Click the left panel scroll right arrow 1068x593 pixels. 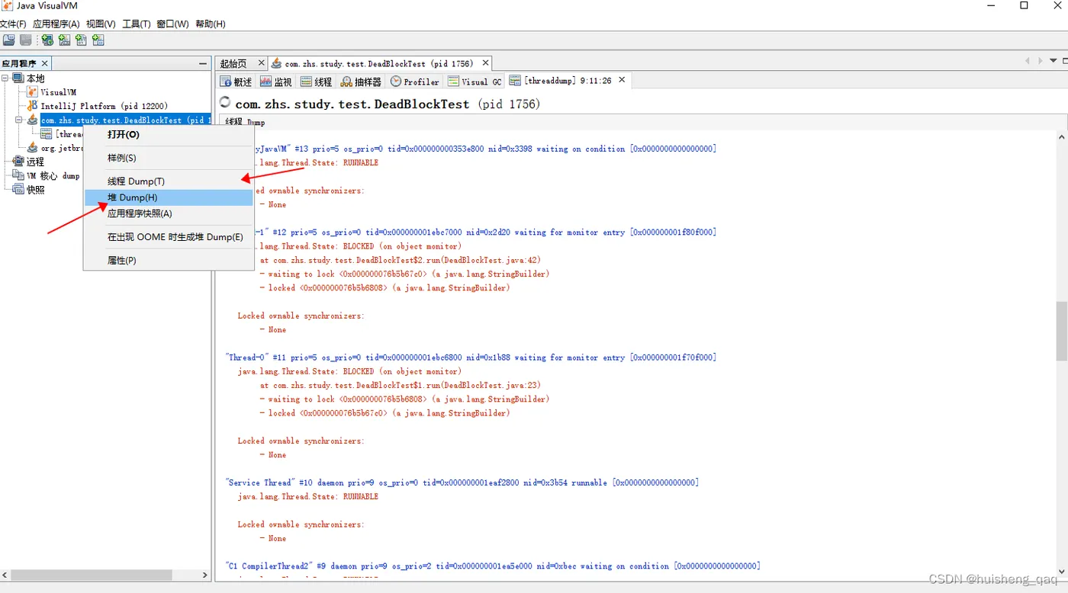pos(204,575)
